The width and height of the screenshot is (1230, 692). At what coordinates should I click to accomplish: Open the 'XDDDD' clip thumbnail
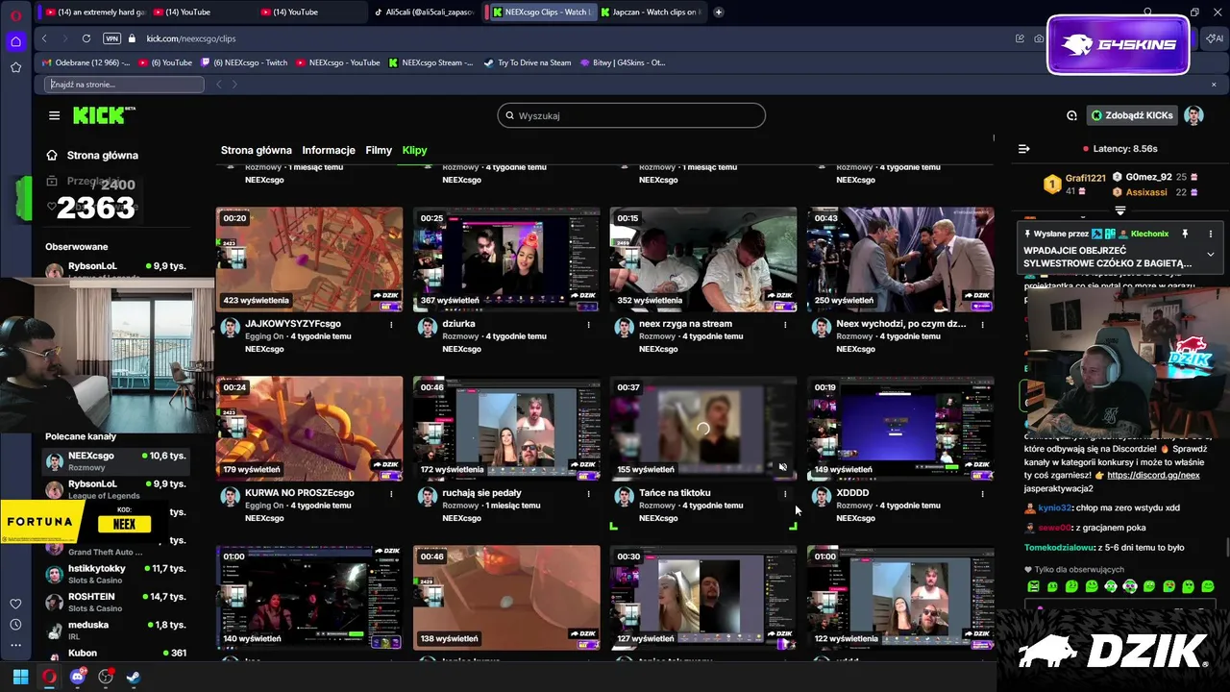pos(900,429)
